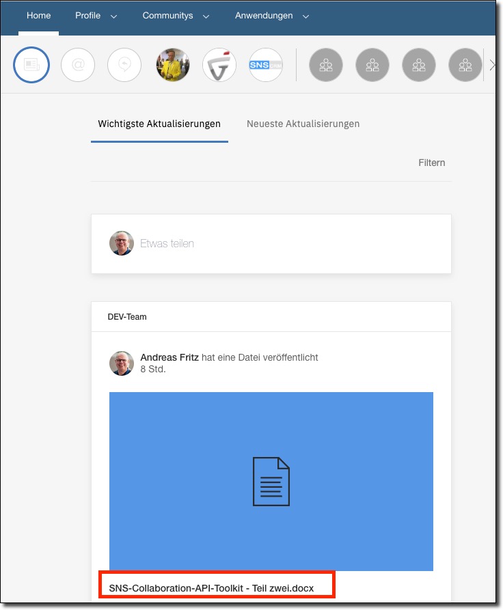Open SNS-Collaboration-API-Toolkit - Teil zwei.docx file link
This screenshot has width=503, height=610.
pyautogui.click(x=216, y=587)
